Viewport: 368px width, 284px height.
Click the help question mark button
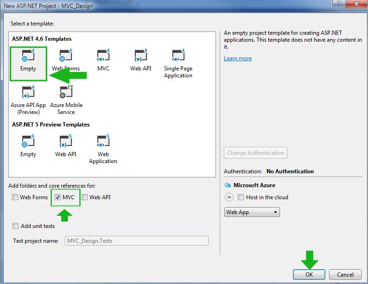point(339,4)
